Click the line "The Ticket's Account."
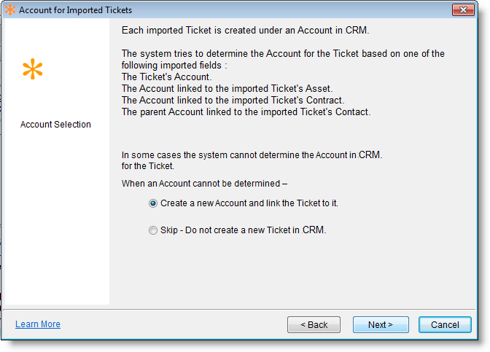Image resolution: width=490 pixels, height=352 pixels. [167, 77]
